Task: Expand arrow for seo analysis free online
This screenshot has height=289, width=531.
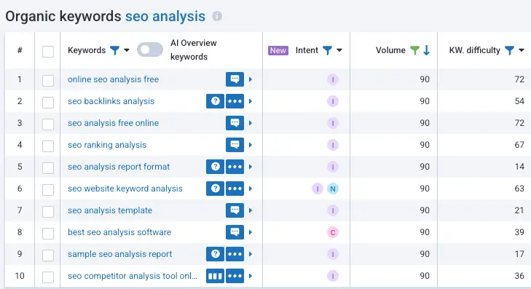Action: pyautogui.click(x=251, y=123)
